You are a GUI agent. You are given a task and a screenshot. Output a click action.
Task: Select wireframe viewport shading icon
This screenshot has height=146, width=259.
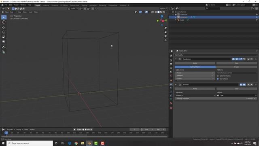click(156, 12)
